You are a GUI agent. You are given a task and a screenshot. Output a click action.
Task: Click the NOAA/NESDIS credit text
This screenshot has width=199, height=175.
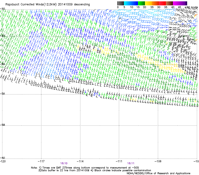click(x=158, y=173)
